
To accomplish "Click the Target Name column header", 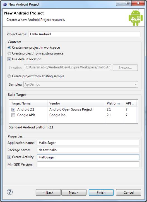I will point(28,103).
